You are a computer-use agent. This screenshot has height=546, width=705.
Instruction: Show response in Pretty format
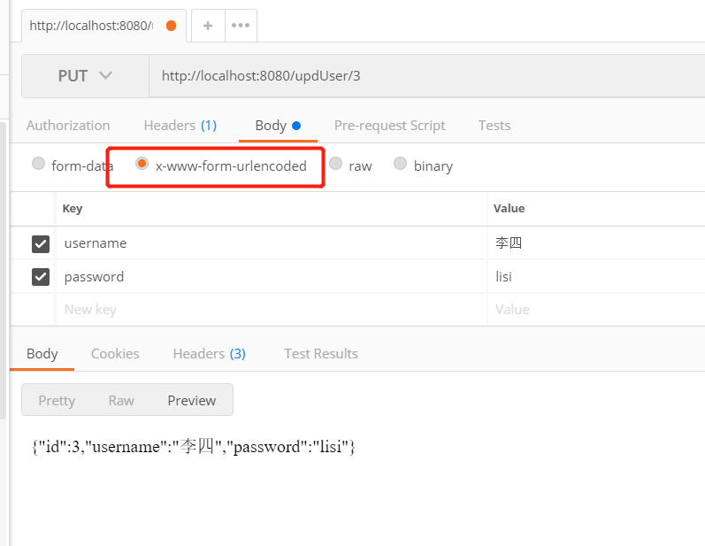[57, 401]
